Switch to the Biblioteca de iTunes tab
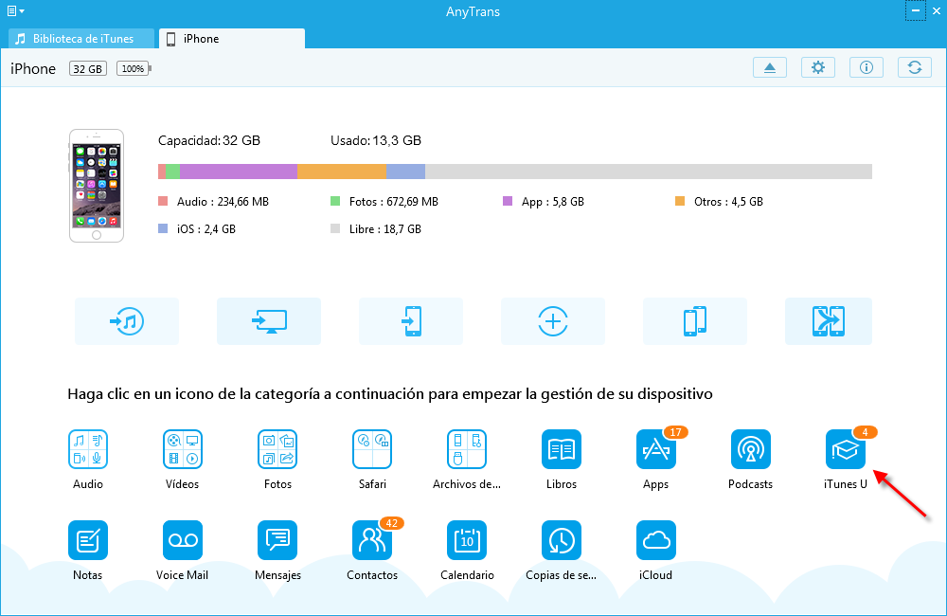 (x=81, y=39)
